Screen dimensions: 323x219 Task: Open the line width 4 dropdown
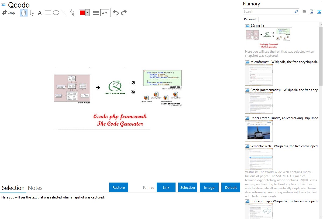pos(104,13)
